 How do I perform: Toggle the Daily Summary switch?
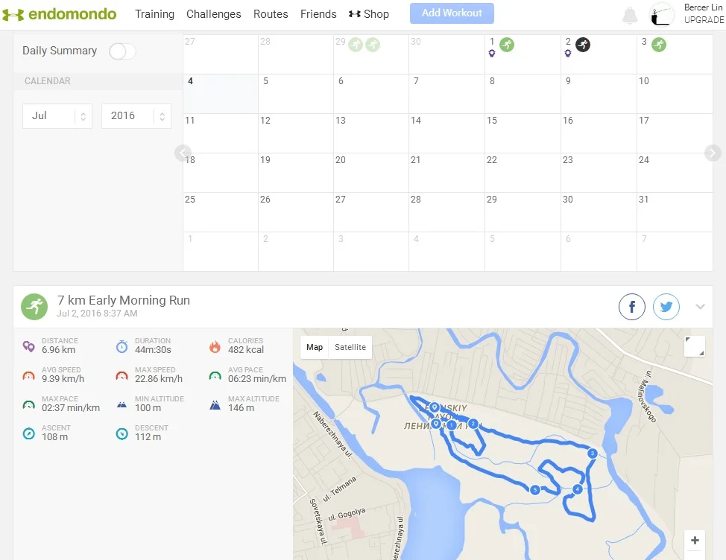click(122, 51)
